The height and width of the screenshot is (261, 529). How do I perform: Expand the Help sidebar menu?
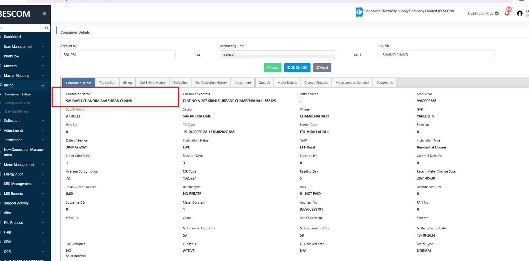[x=24, y=232]
